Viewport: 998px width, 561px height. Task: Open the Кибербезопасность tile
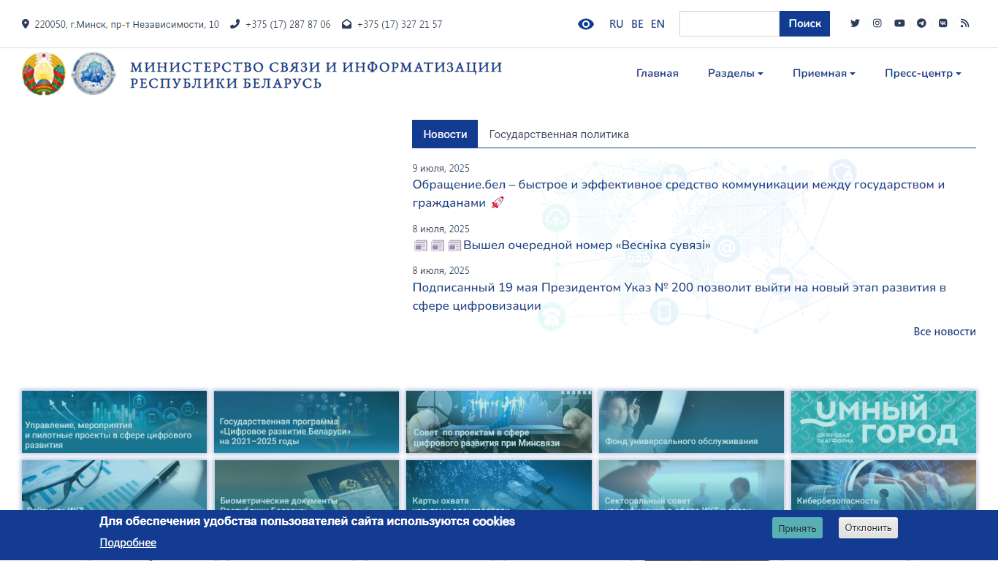(883, 484)
